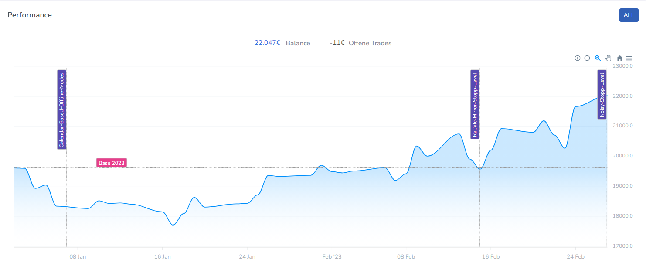The height and width of the screenshot is (270, 646).
Task: Click the Balance label
Action: 298,43
